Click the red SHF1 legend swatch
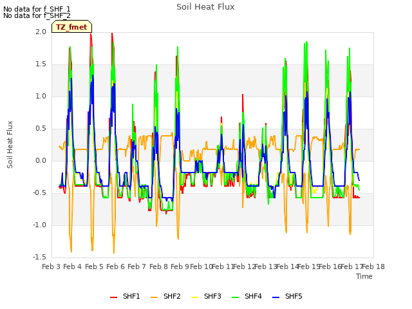Viewport: 412px width, 309px height. point(113,297)
